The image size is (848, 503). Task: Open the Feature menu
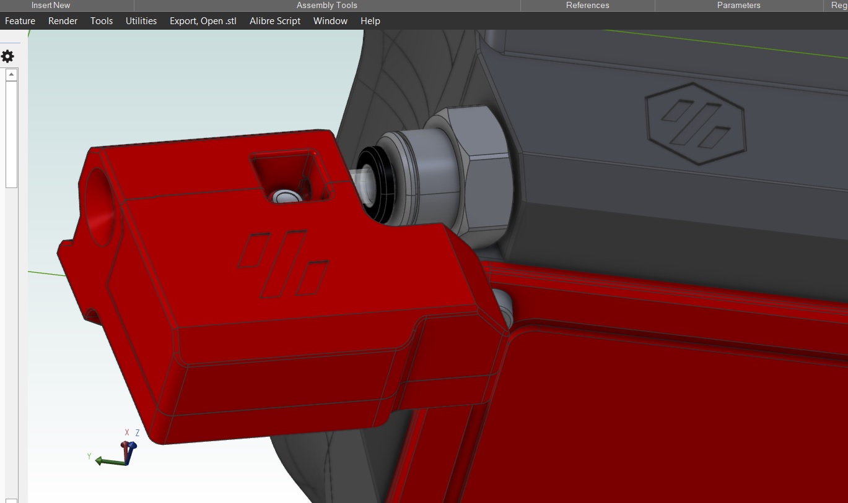click(20, 20)
